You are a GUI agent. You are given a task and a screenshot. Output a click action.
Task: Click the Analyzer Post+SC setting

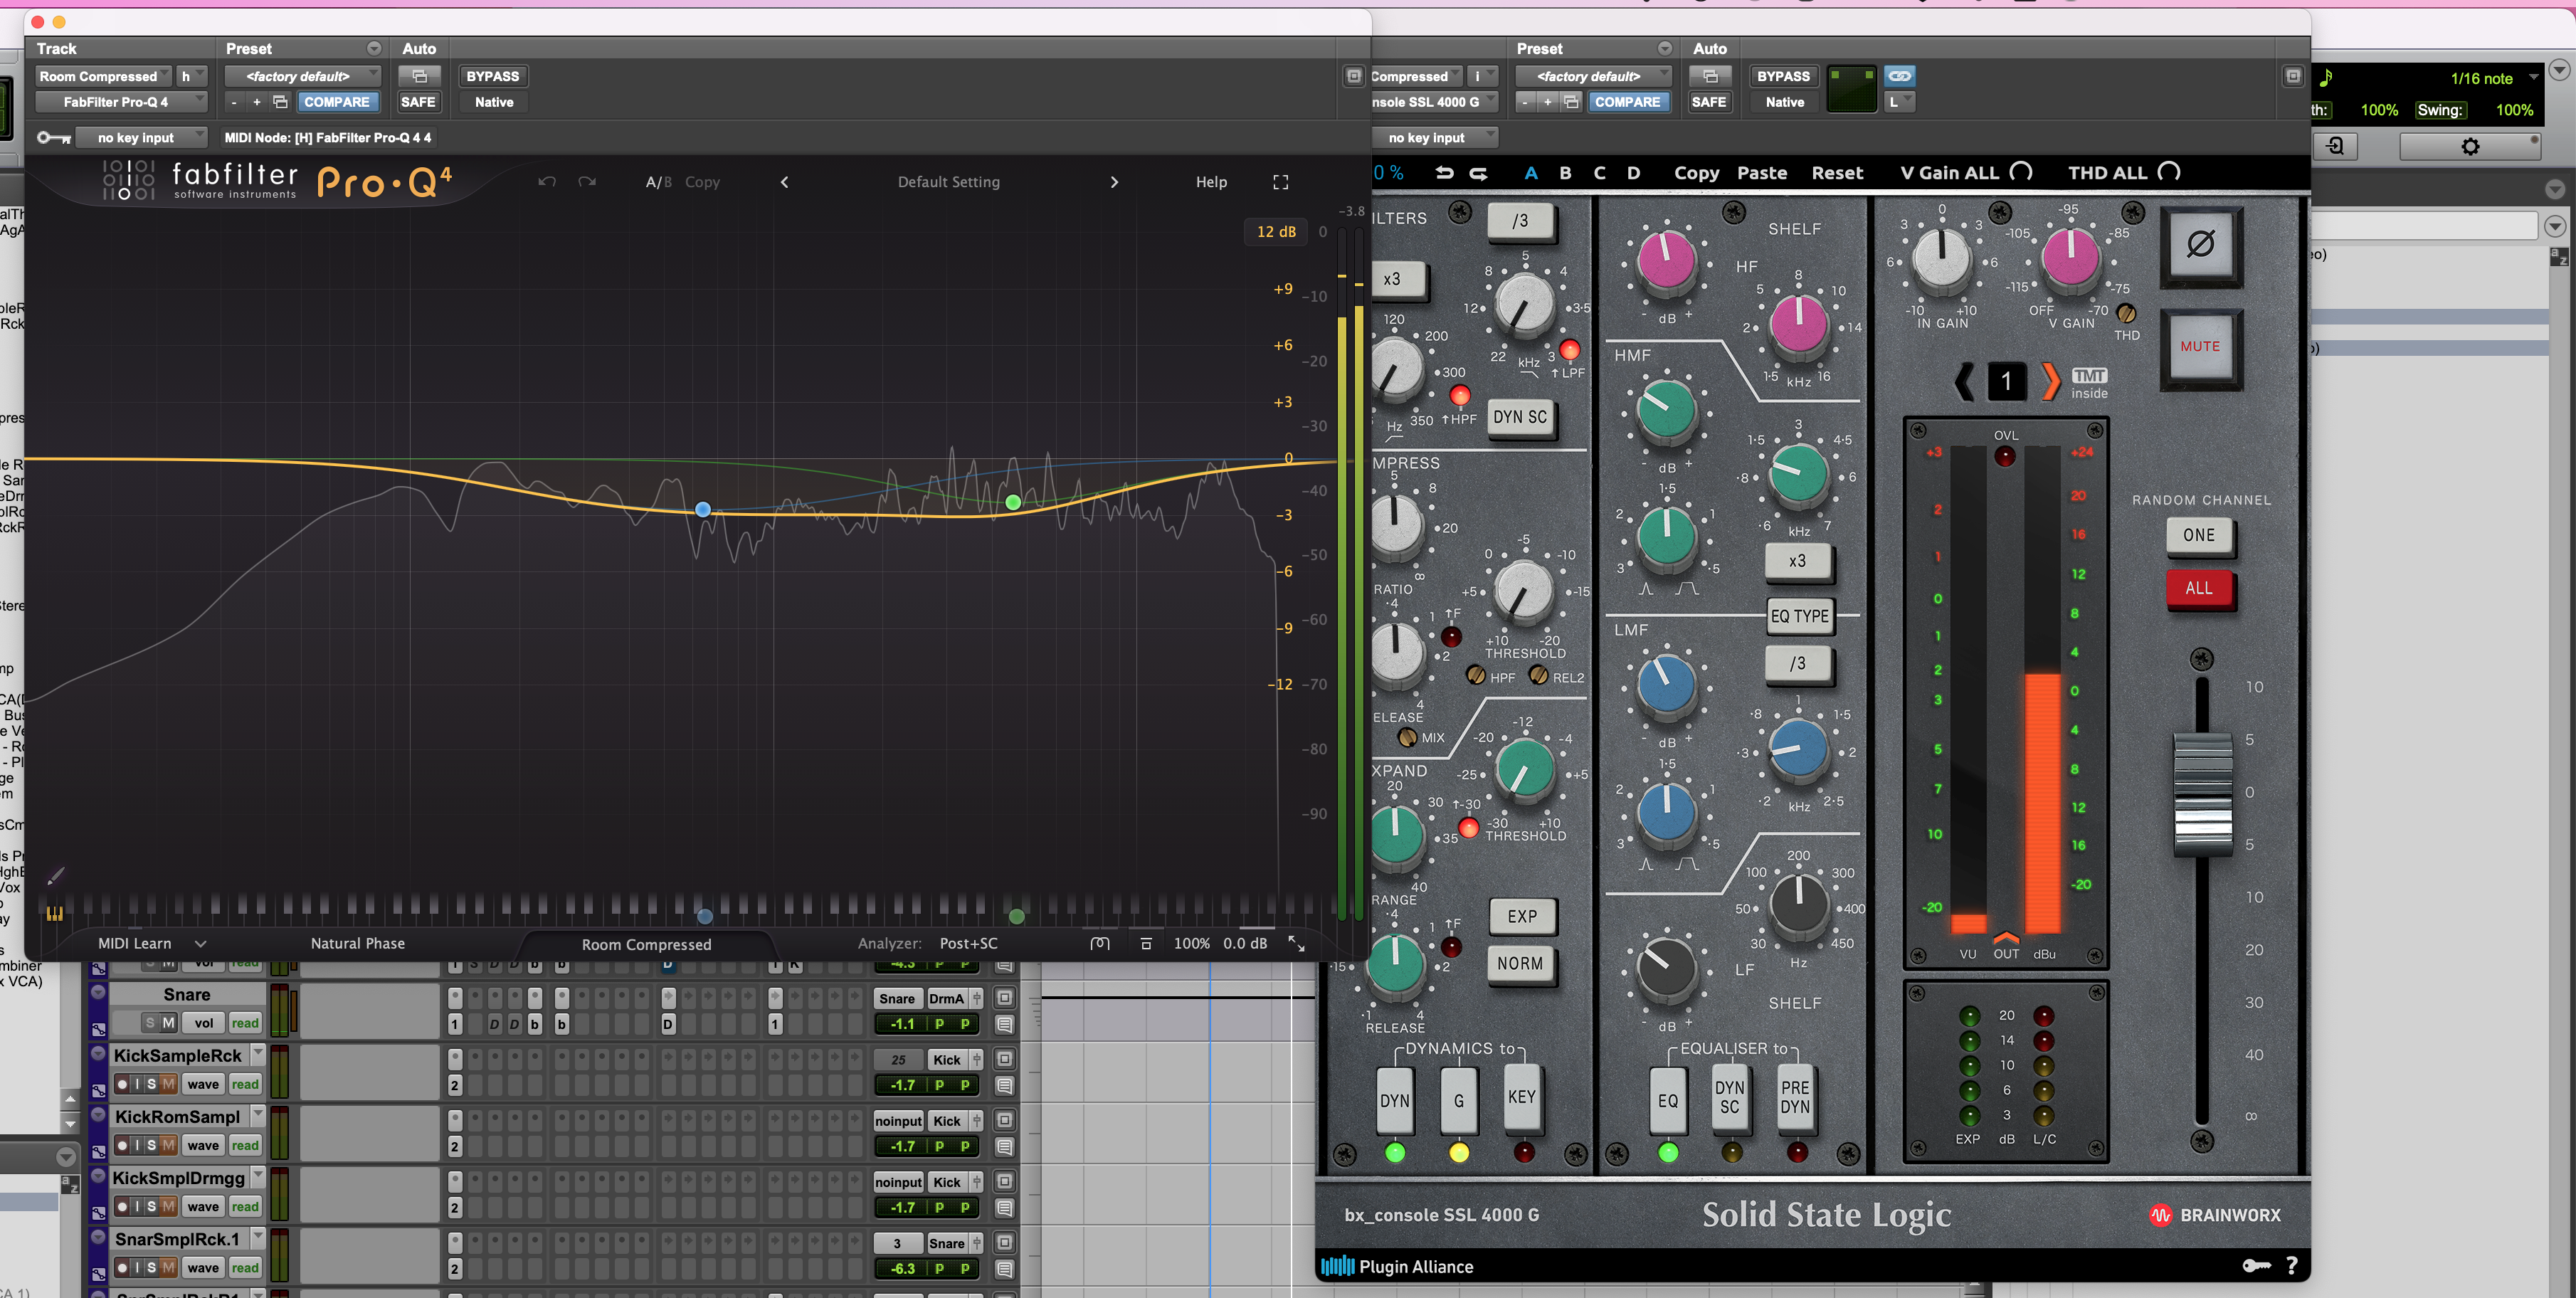968,943
